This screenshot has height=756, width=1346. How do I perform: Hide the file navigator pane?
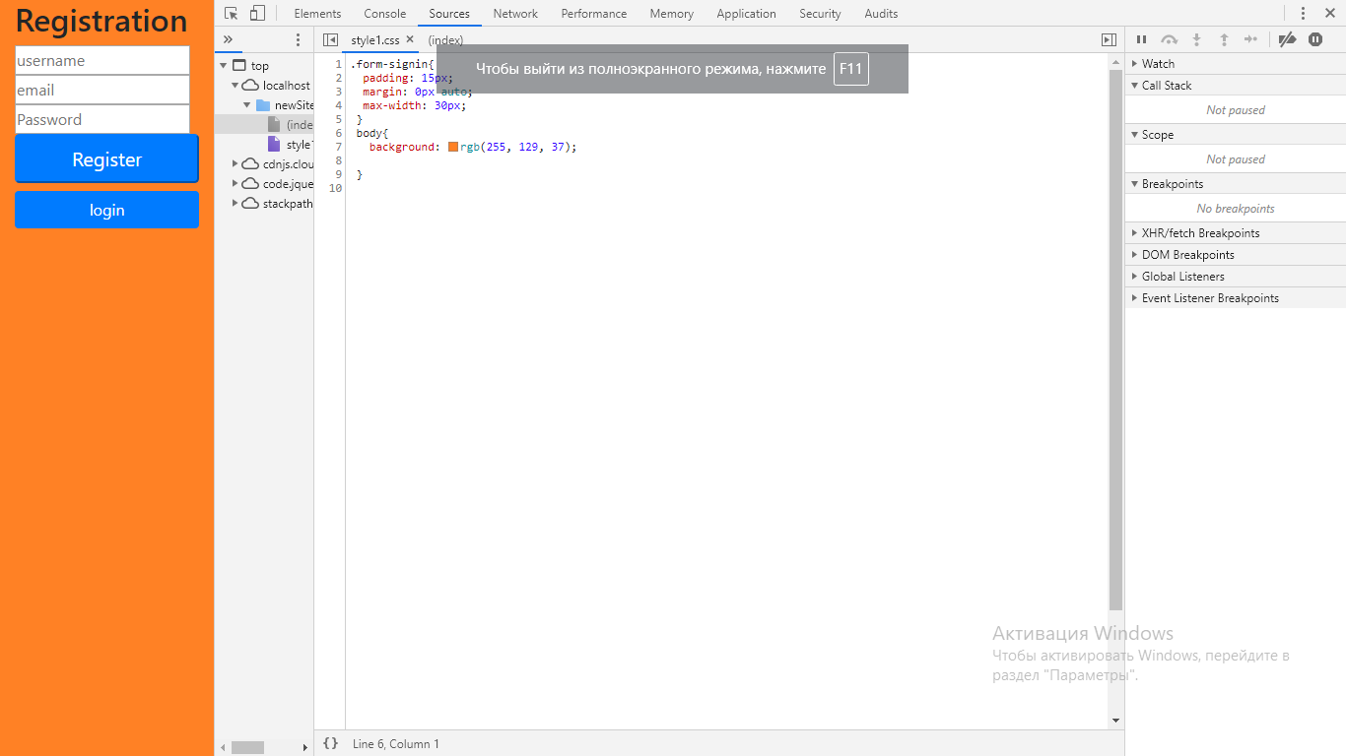pos(331,39)
